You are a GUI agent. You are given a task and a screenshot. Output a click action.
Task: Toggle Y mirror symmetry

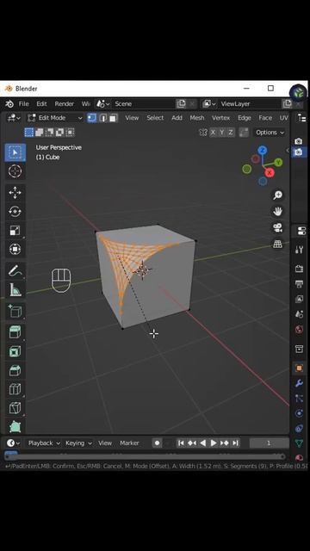222,133
